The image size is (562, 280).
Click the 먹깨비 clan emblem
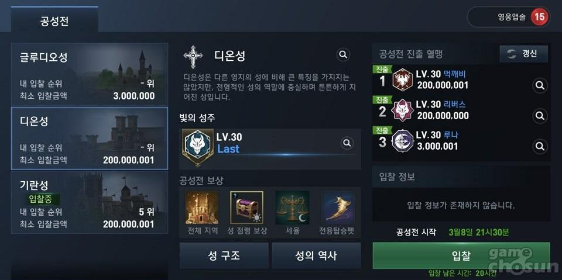pos(403,79)
